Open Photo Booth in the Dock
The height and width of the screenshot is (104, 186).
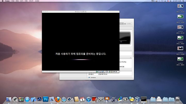95,99
